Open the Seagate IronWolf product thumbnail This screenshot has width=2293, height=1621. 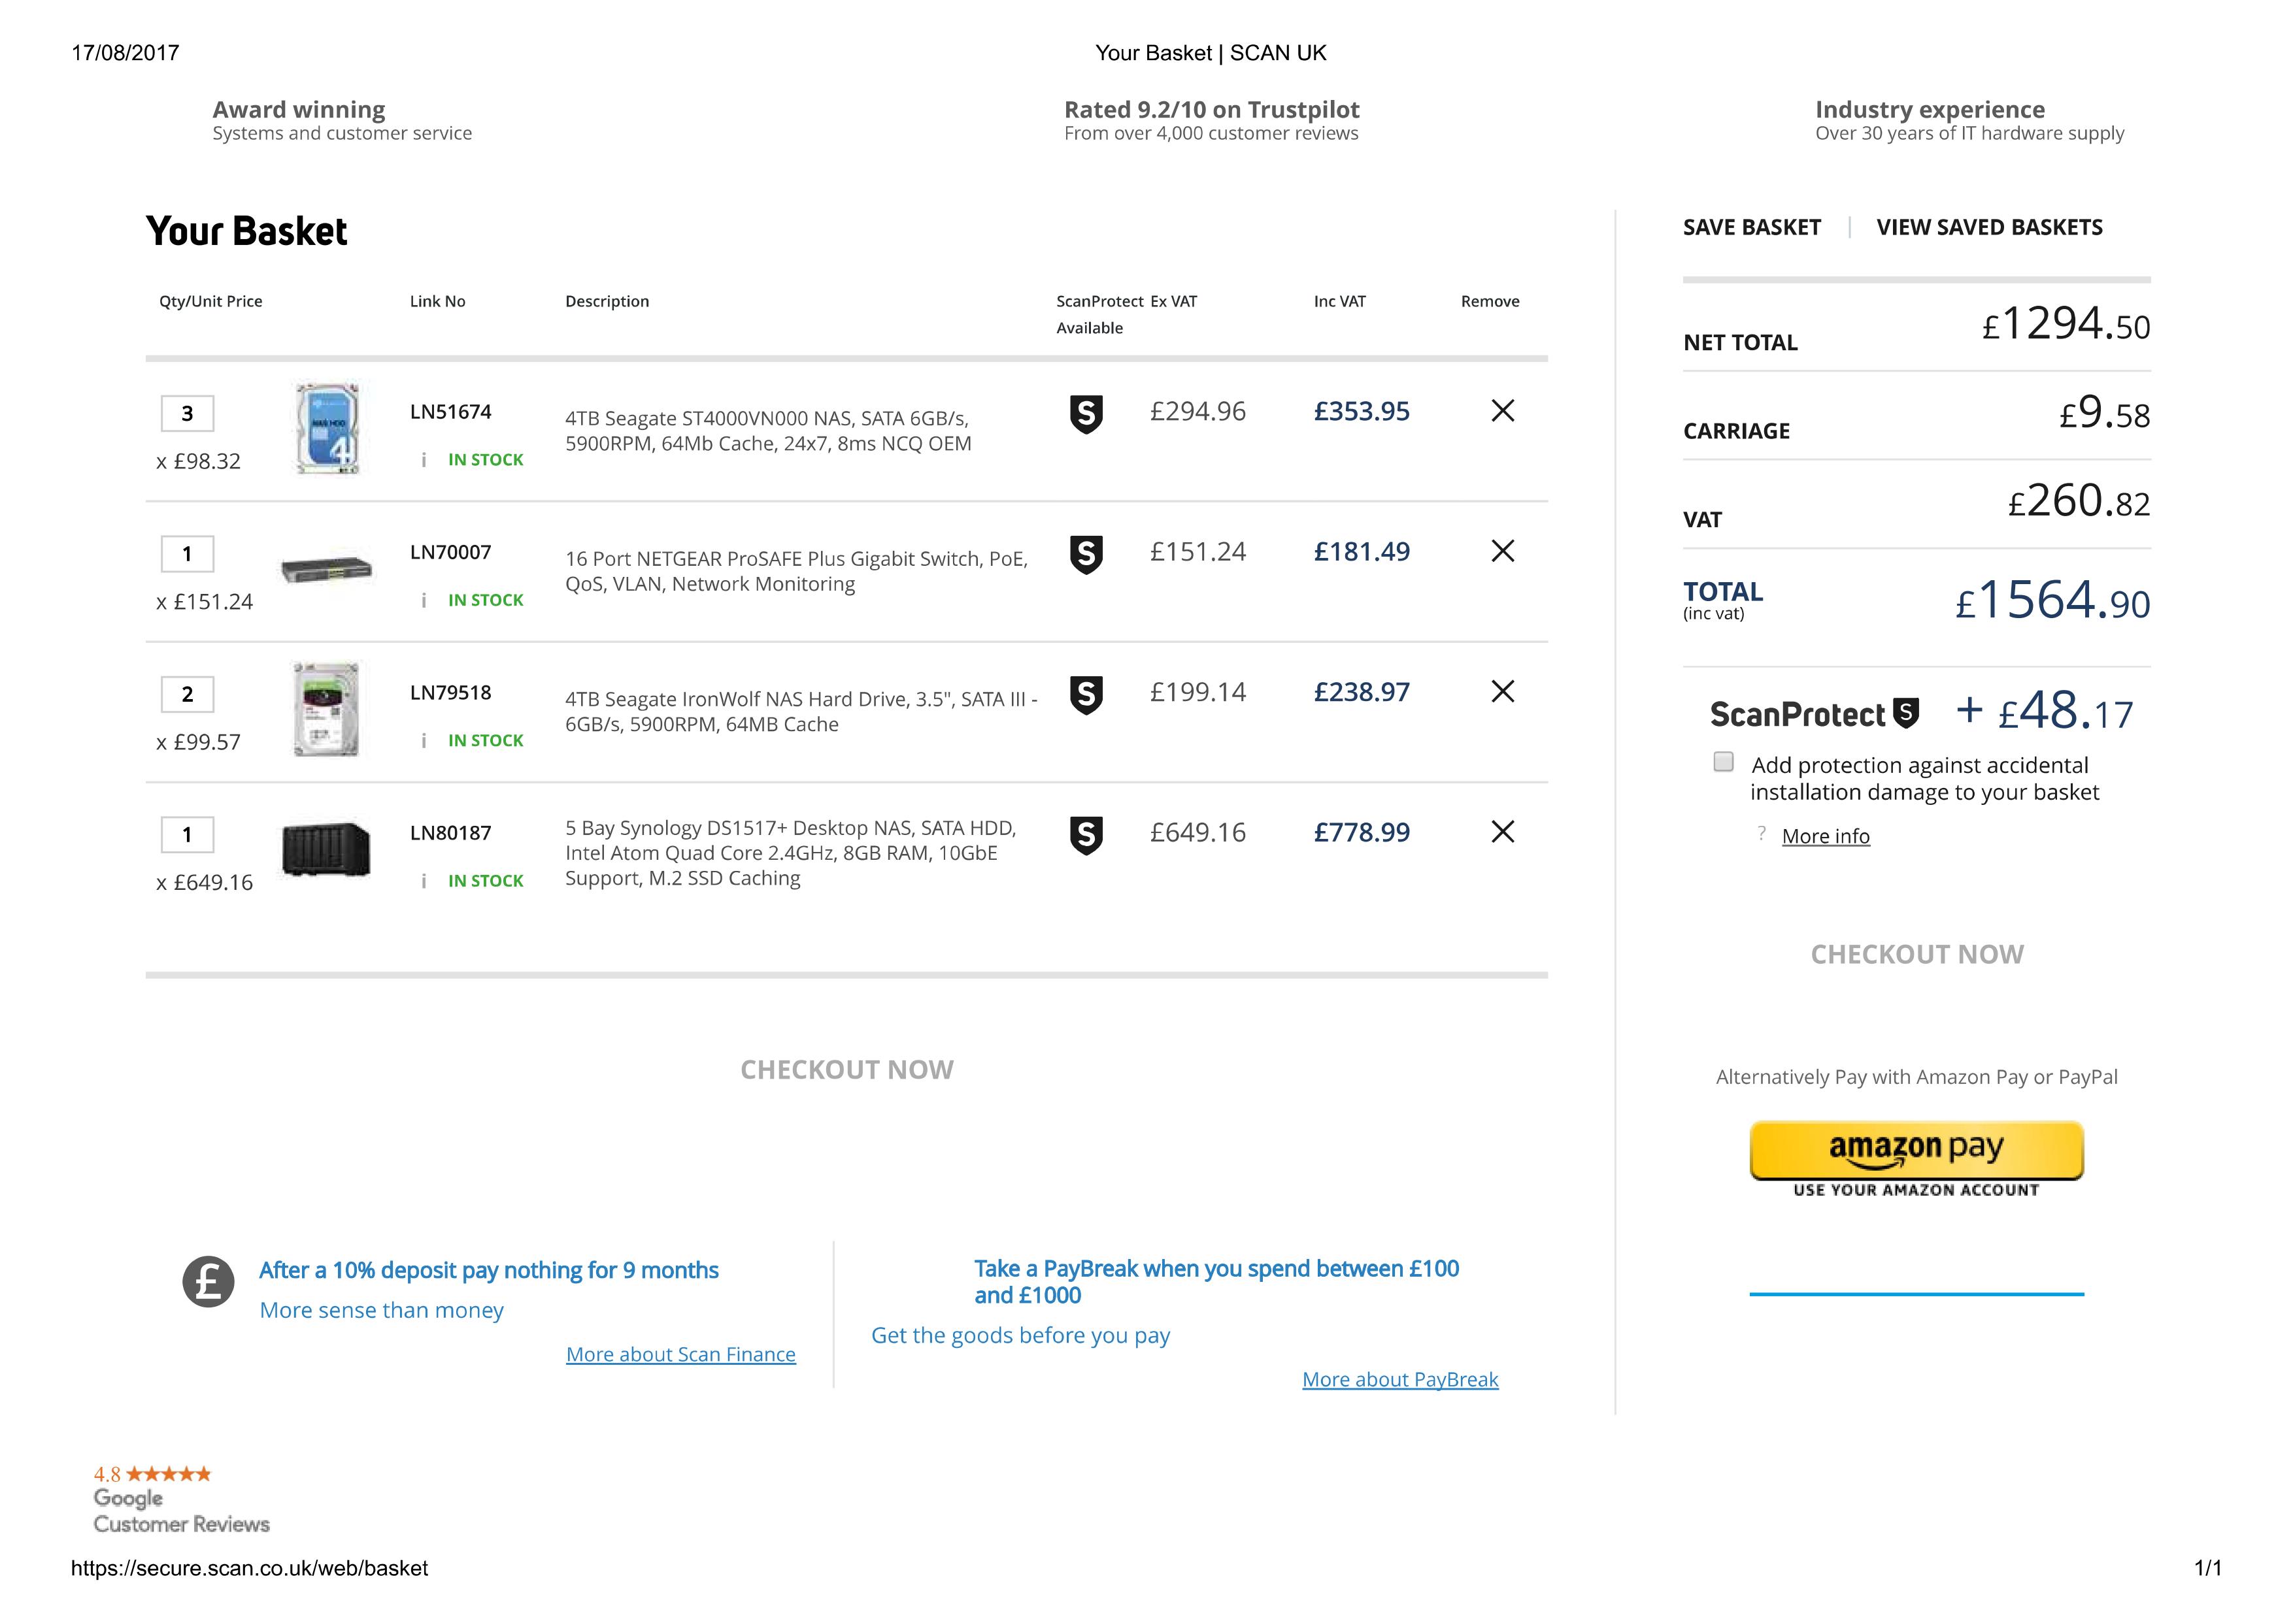coord(327,710)
